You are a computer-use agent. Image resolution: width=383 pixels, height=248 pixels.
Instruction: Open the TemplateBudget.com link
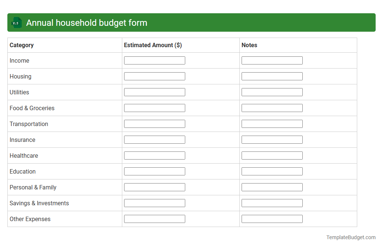click(x=351, y=237)
